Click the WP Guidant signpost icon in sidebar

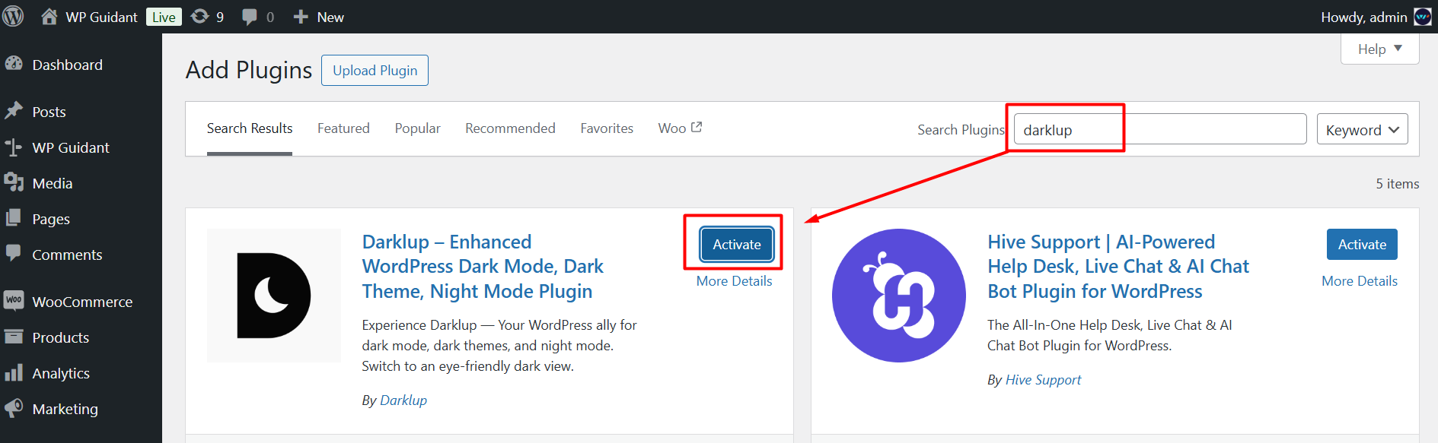point(14,147)
